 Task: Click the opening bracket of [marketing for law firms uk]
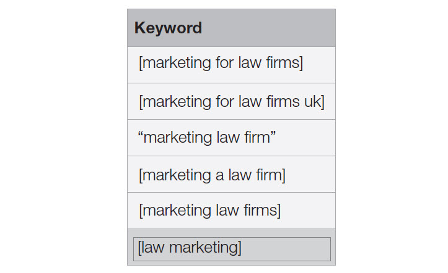[x=141, y=102]
